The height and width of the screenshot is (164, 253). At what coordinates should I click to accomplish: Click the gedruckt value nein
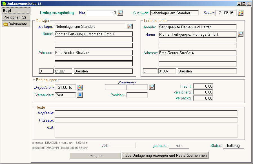[x=179, y=146]
